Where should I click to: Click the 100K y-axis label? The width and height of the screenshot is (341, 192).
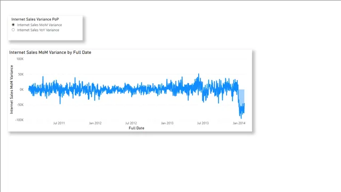click(20, 59)
